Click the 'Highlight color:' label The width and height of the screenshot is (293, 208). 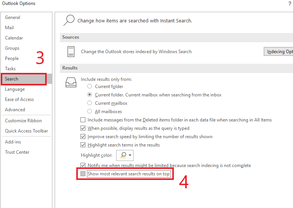tap(97, 155)
